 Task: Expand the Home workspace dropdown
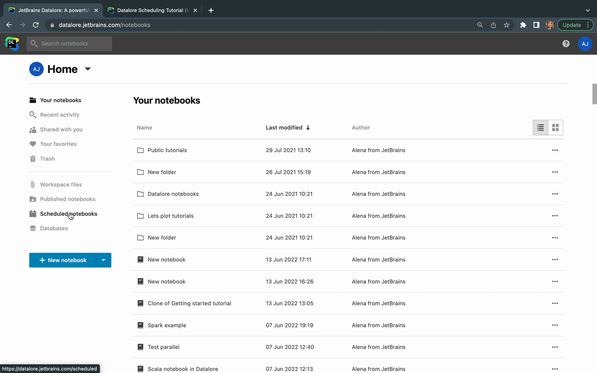point(87,69)
